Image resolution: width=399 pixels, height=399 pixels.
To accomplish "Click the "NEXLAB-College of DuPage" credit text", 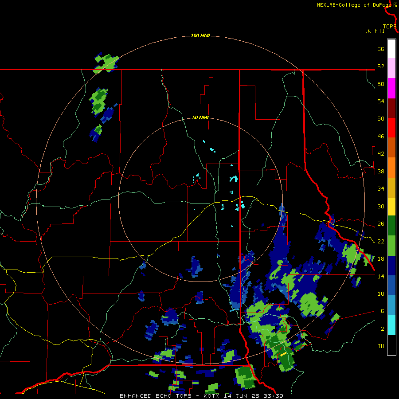I will 354,5.
